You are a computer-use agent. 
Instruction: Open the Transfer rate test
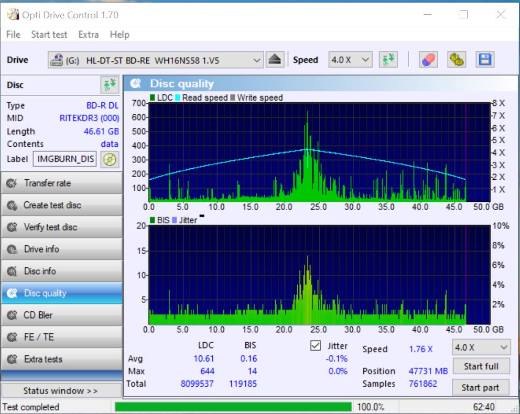[x=61, y=183]
